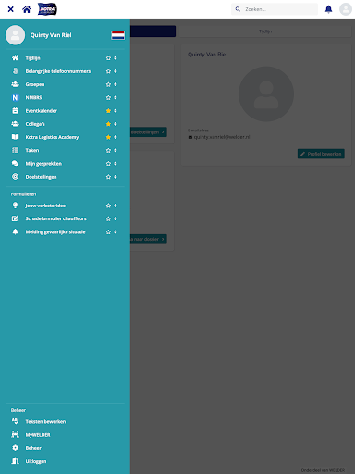Open Tijdlijn in the side menu
The height and width of the screenshot is (474, 355).
[32, 58]
